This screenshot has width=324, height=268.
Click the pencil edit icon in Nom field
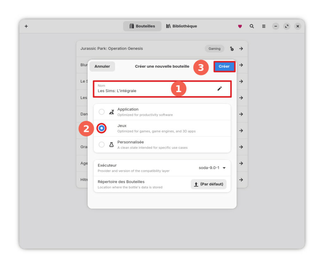[220, 89]
